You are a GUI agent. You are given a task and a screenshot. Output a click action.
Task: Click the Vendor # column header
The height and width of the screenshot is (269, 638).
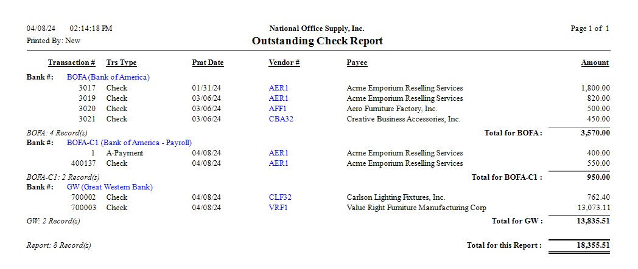(284, 63)
